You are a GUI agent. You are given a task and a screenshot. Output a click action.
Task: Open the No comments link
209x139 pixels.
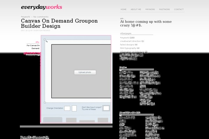click(x=41, y=17)
